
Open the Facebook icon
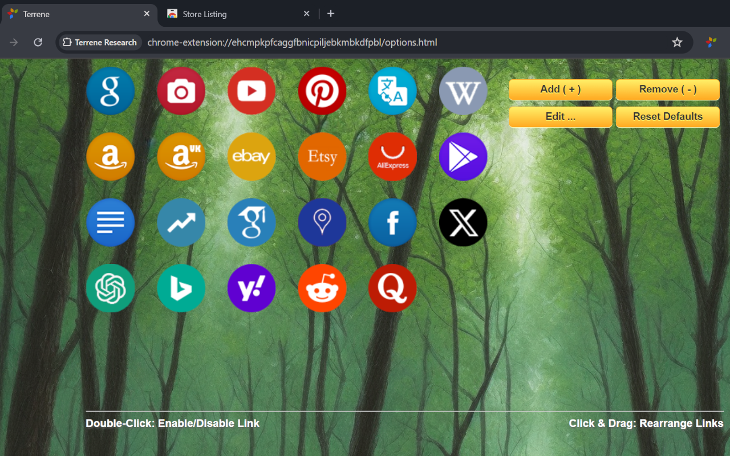coord(392,222)
